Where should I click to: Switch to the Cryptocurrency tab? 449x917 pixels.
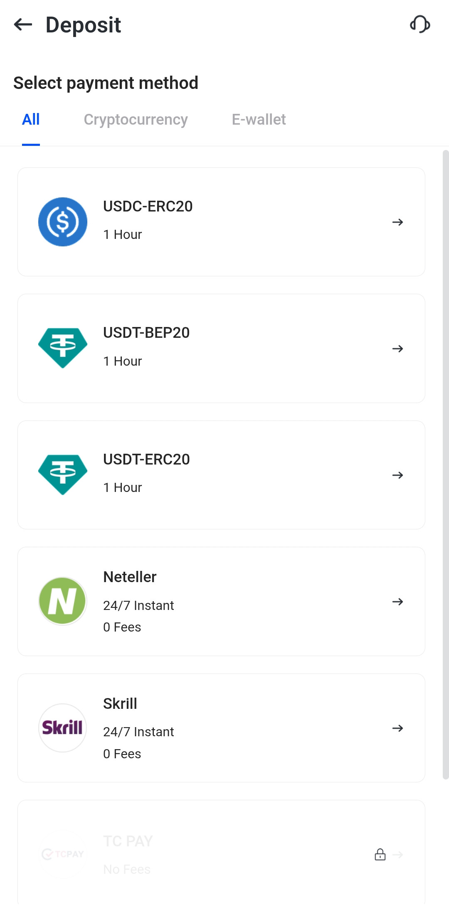coord(136,120)
